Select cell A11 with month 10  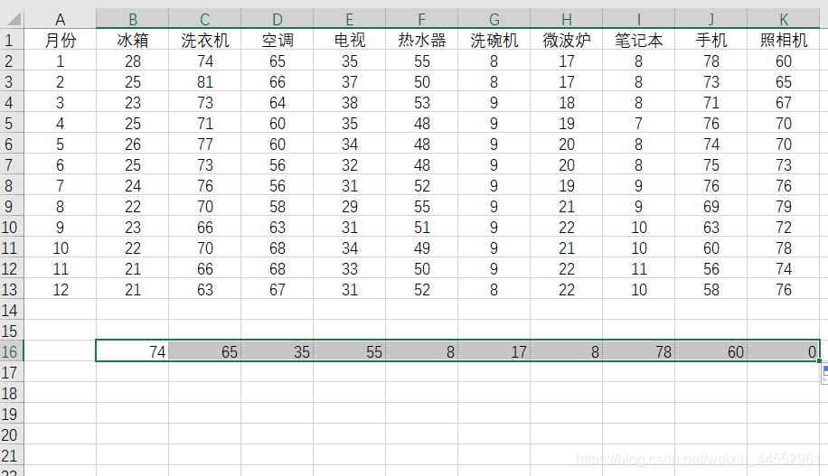61,248
